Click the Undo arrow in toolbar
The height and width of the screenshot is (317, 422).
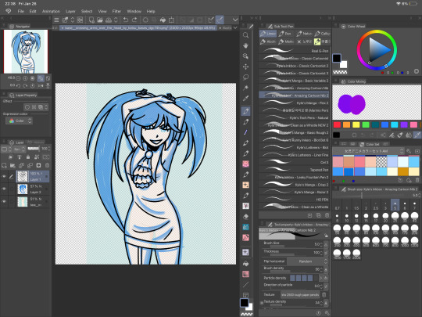click(125, 20)
